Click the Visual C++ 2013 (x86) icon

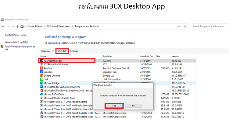(42, 117)
